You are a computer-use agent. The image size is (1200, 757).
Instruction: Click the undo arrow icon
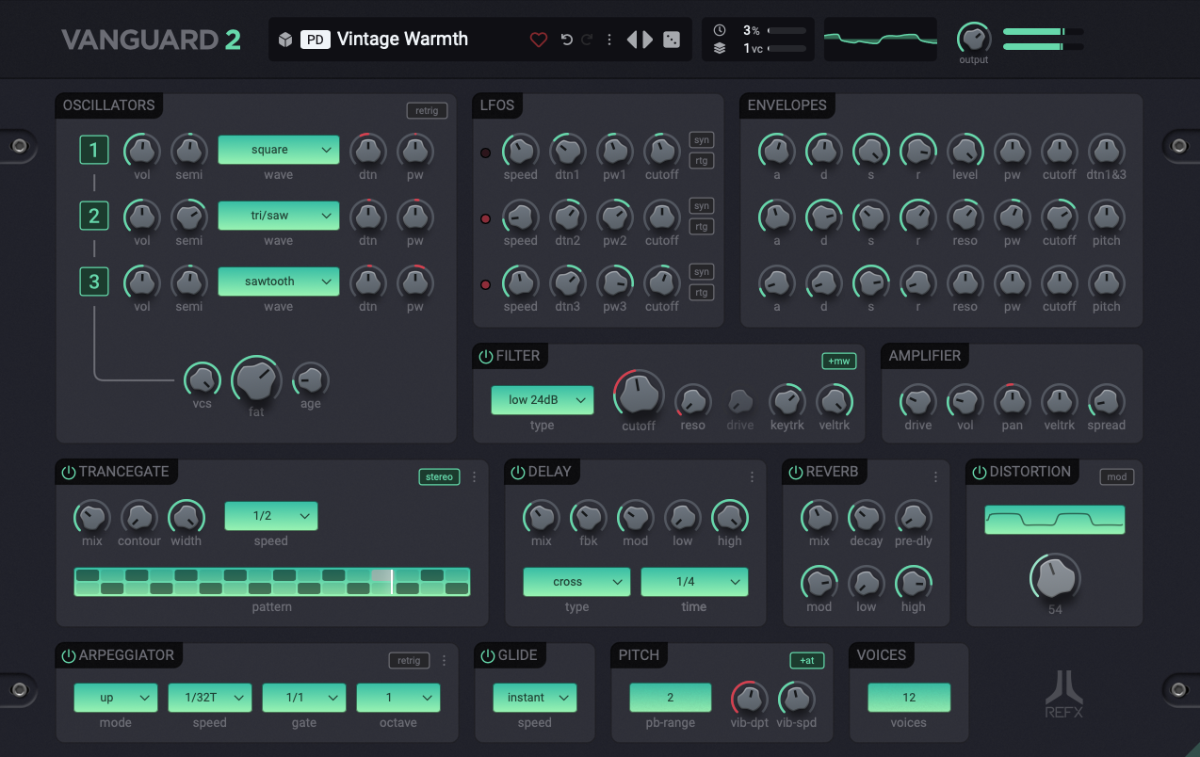(x=566, y=40)
